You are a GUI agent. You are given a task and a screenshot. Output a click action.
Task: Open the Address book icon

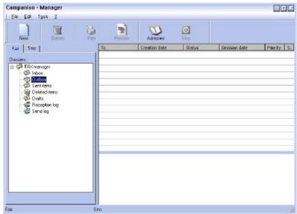156,30
